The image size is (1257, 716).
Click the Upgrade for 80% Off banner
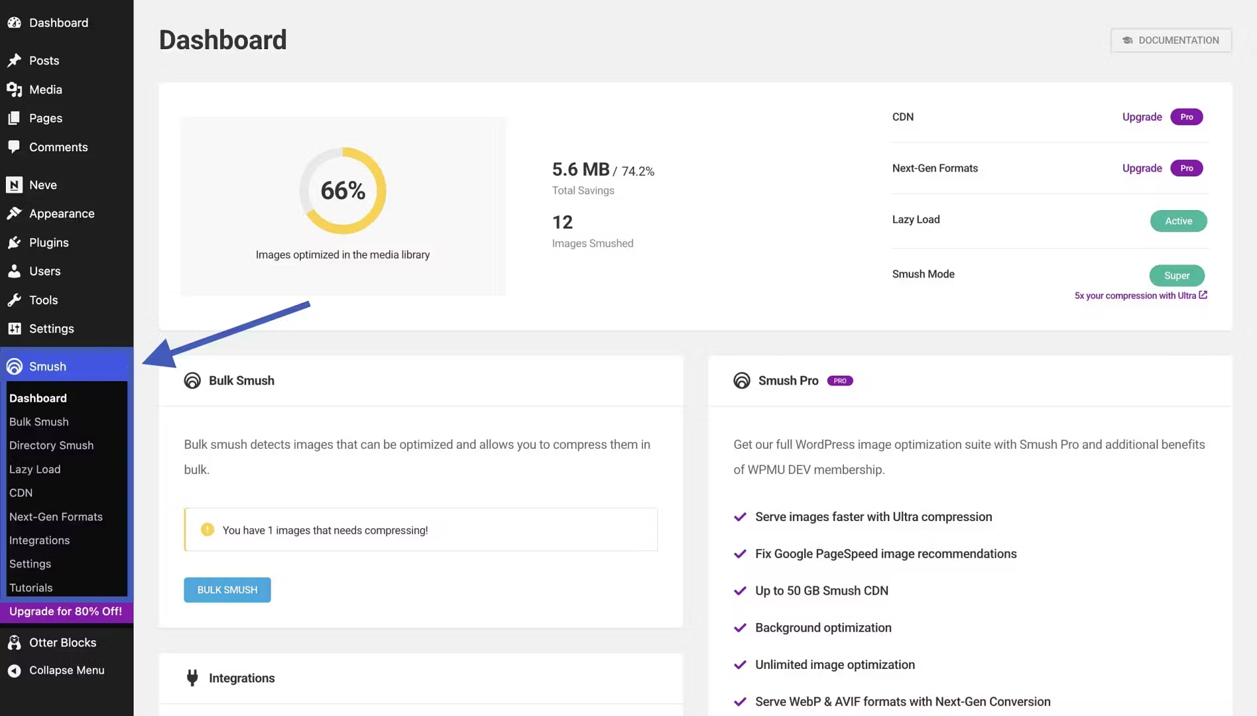66,611
